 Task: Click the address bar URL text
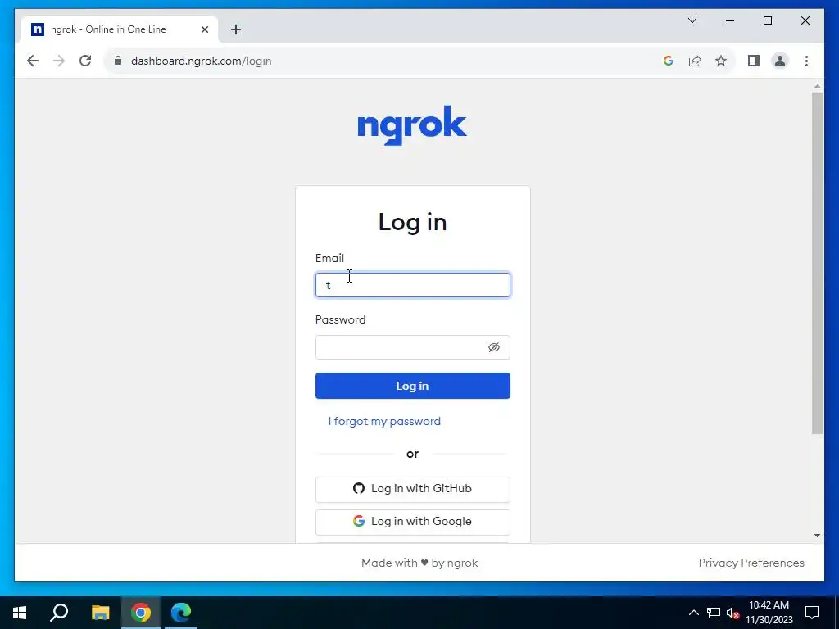click(x=202, y=61)
